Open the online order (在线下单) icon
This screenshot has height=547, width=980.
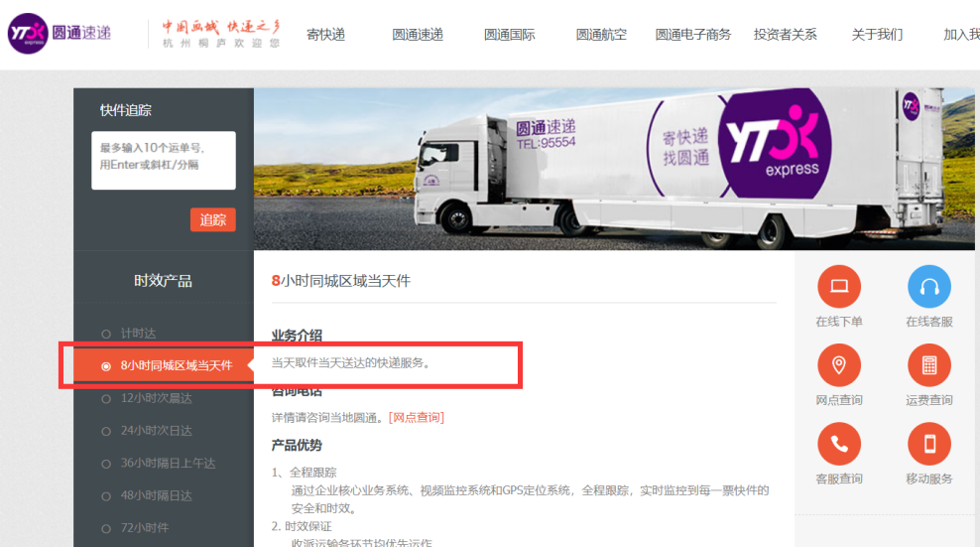[x=839, y=287]
